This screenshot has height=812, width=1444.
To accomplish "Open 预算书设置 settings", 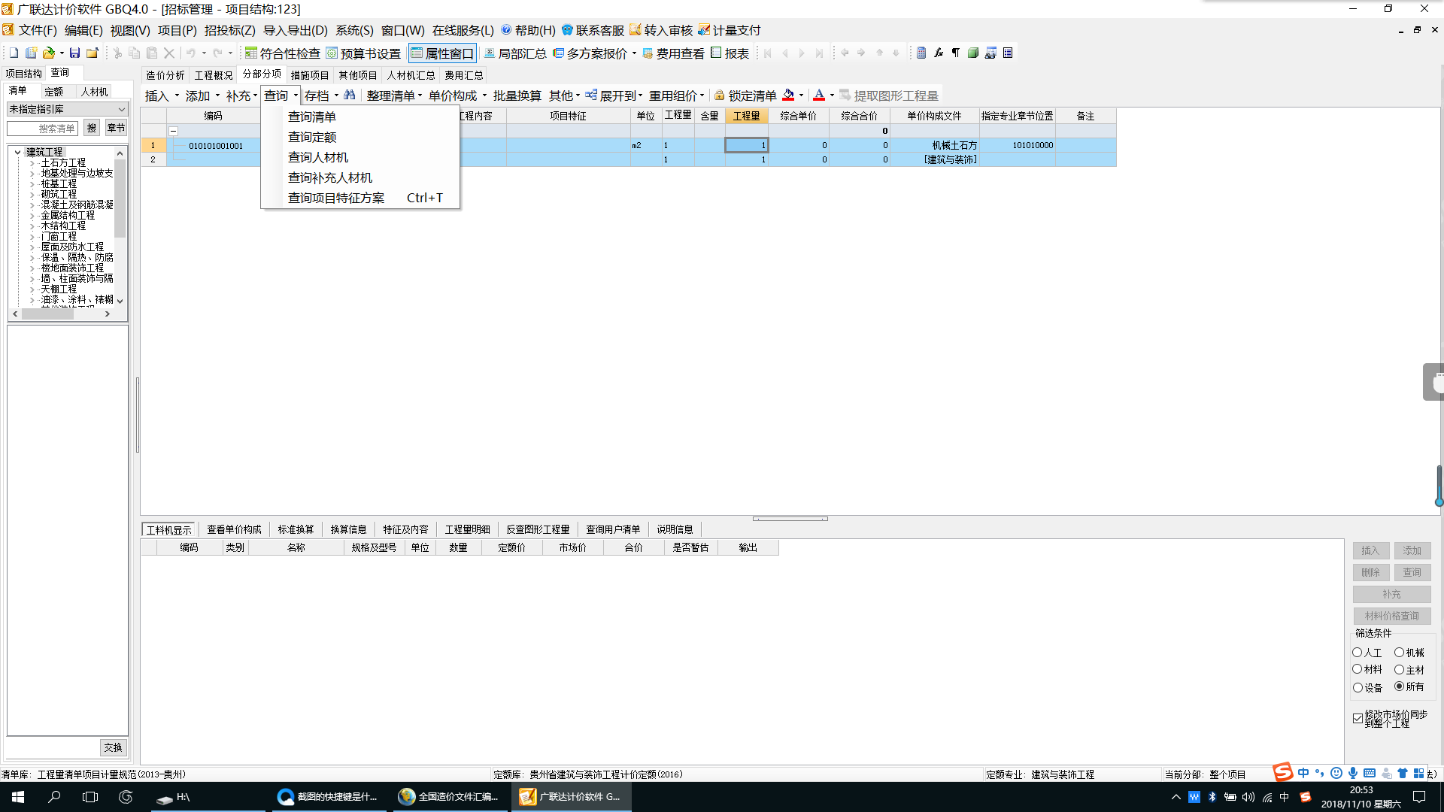I will [x=363, y=53].
